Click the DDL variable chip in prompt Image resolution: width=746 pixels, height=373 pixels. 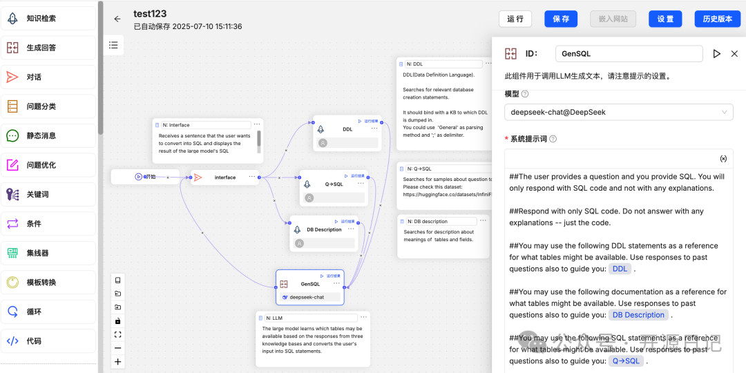pyautogui.click(x=620, y=269)
